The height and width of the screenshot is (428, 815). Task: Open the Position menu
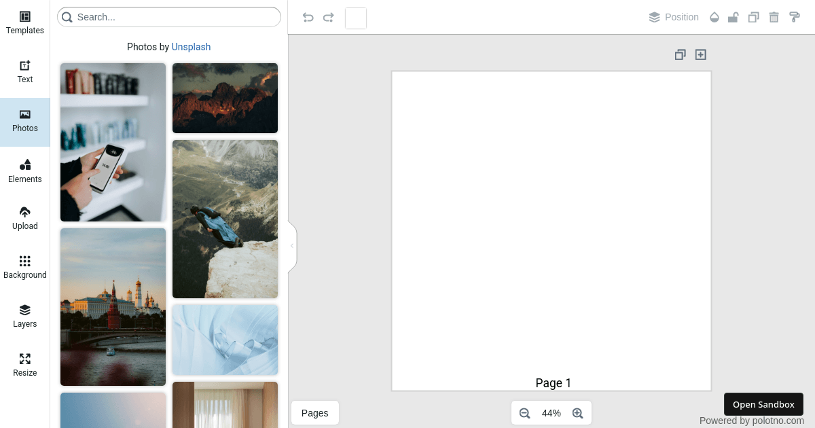coord(674,18)
